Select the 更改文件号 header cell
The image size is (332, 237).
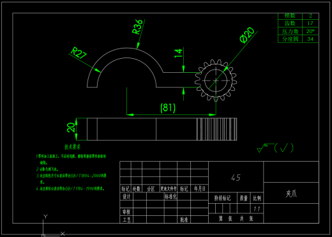[x=169, y=188]
